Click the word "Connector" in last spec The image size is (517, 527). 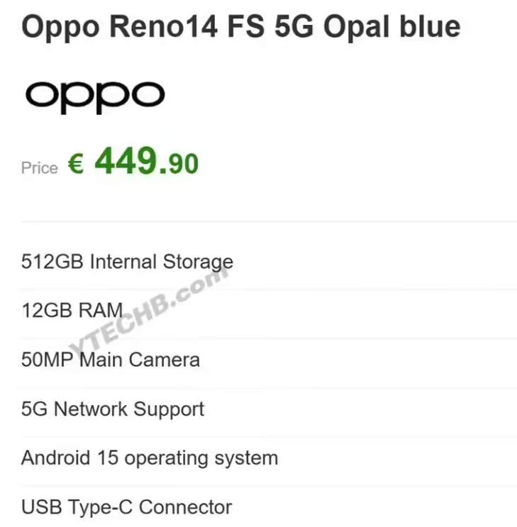tap(186, 507)
